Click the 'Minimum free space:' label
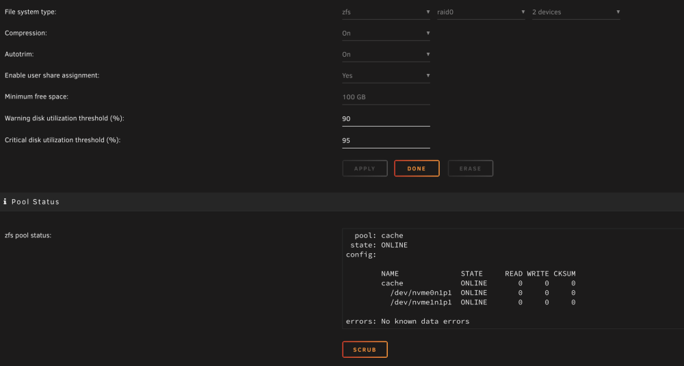684x366 pixels. click(37, 96)
